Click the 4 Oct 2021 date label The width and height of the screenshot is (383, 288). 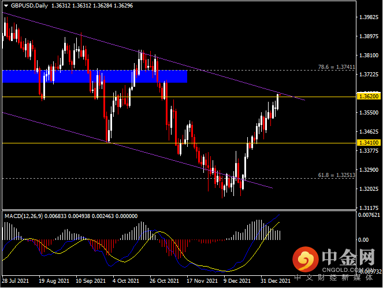(x=126, y=281)
